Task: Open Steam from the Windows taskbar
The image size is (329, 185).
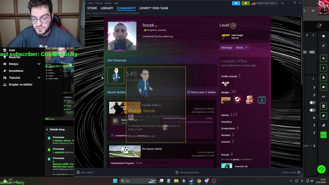Action: click(191, 181)
